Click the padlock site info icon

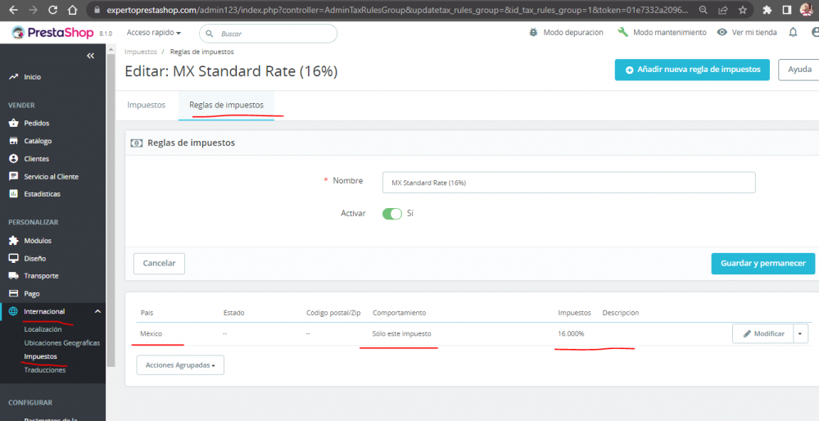click(x=96, y=10)
